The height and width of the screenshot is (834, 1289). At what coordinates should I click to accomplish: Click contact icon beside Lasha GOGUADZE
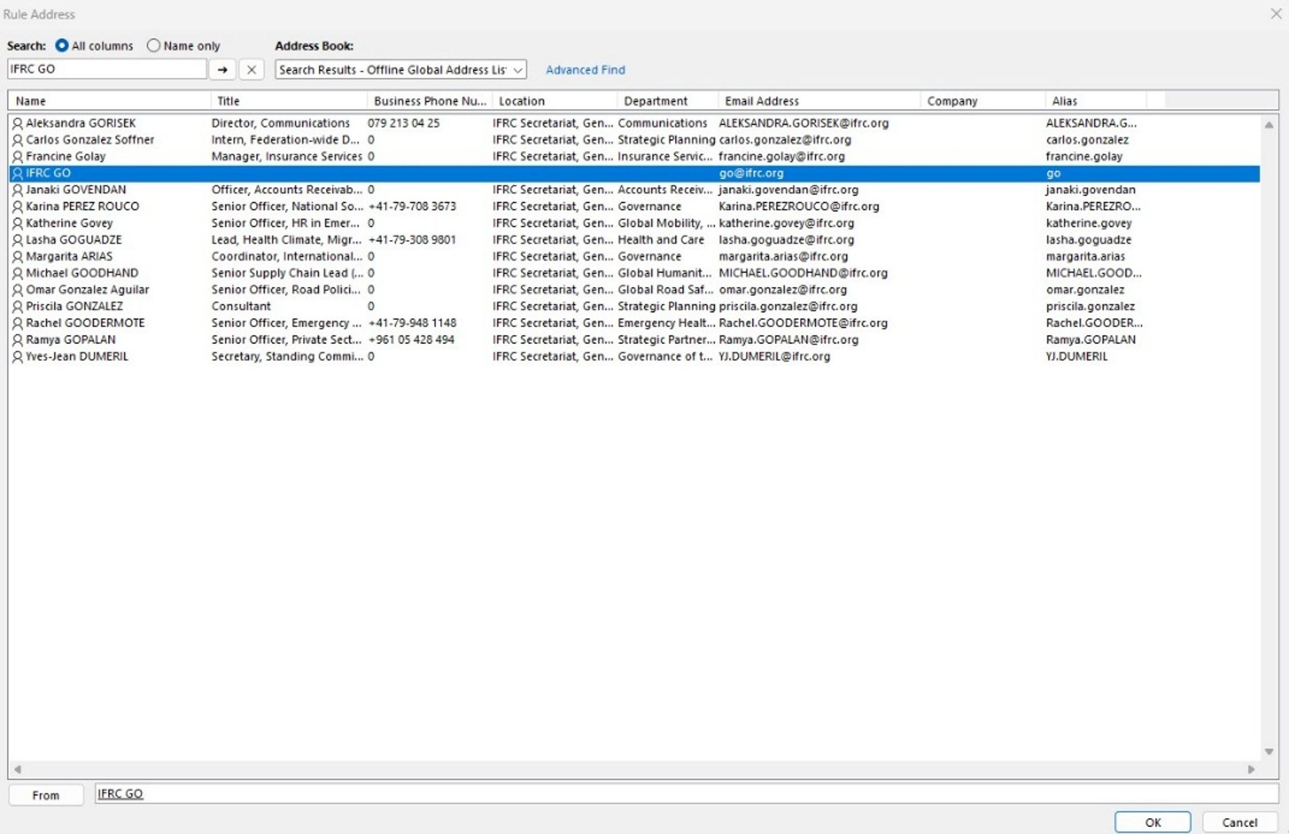pos(18,240)
